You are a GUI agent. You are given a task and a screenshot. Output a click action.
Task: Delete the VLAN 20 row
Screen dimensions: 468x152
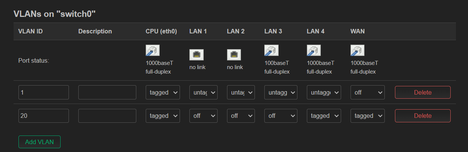pos(423,116)
